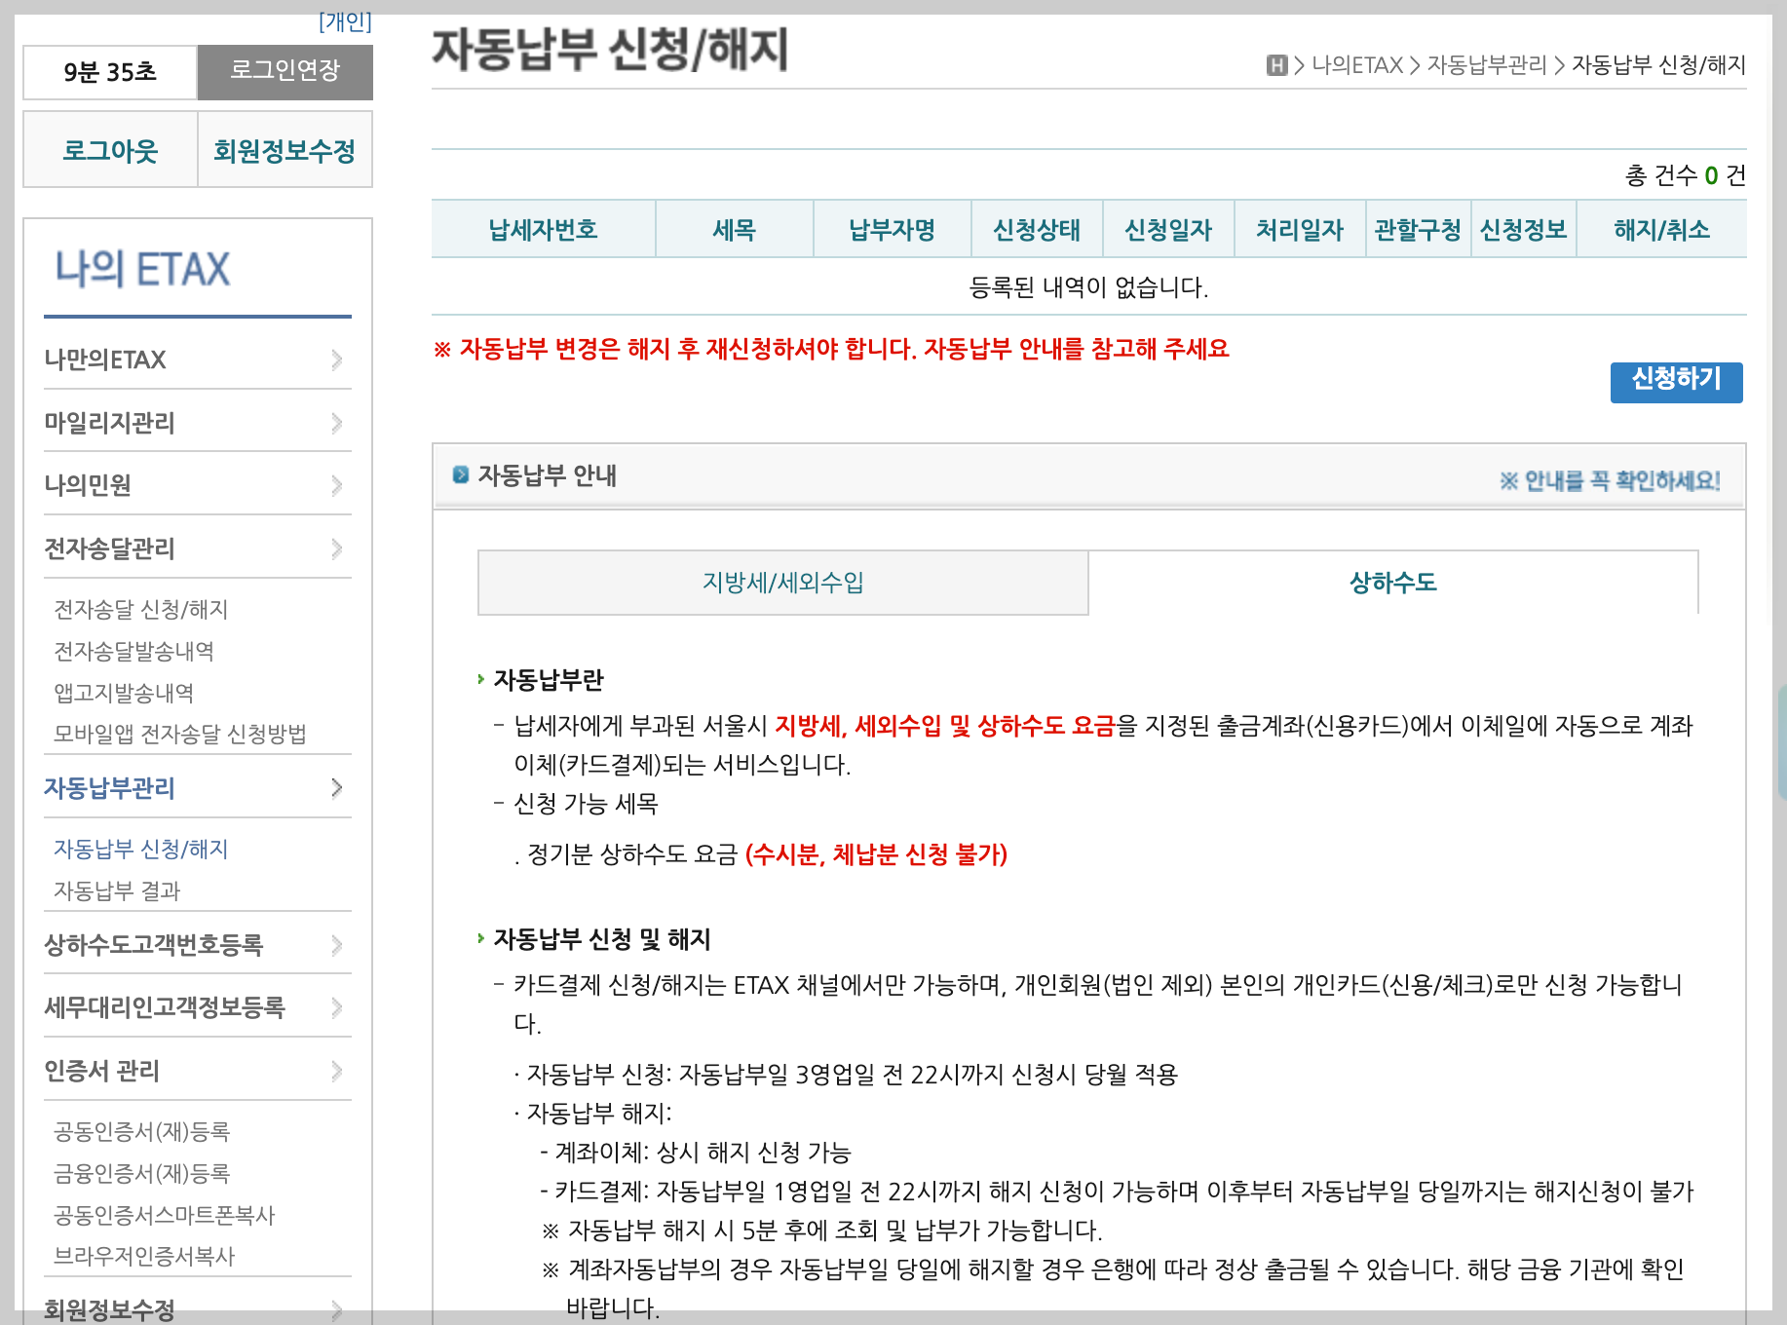Image resolution: width=1787 pixels, height=1325 pixels.
Task: Open 공동인증서스마트폰복사 link
Action: [165, 1215]
